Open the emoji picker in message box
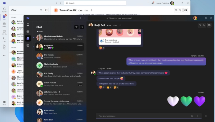The width and height of the screenshot is (215, 122). click(192, 116)
